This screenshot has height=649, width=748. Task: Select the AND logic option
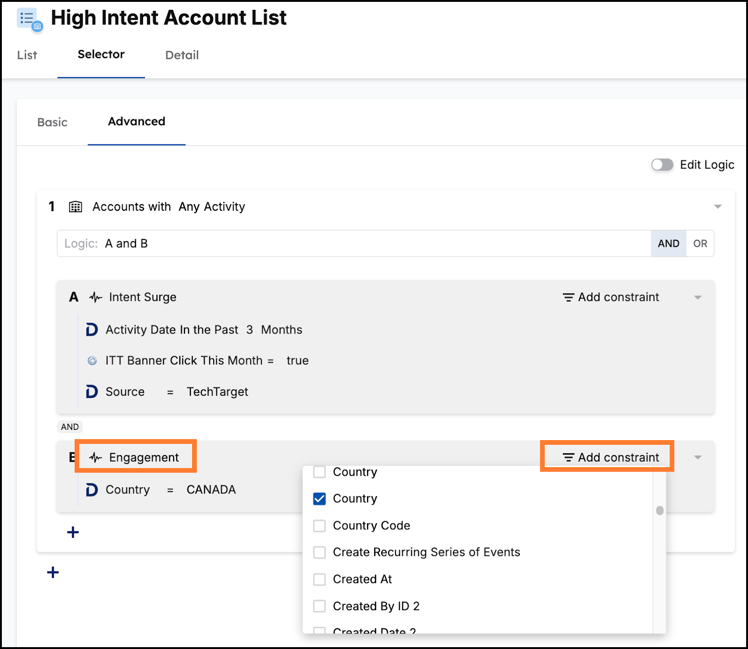tap(669, 243)
